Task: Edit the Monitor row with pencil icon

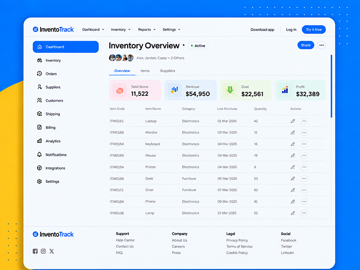Action: click(292, 133)
